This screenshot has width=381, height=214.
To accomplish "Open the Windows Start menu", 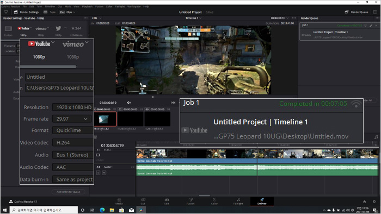I will pos(5,210).
